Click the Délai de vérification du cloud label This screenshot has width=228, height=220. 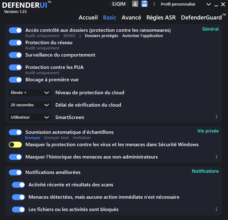coord(88,105)
